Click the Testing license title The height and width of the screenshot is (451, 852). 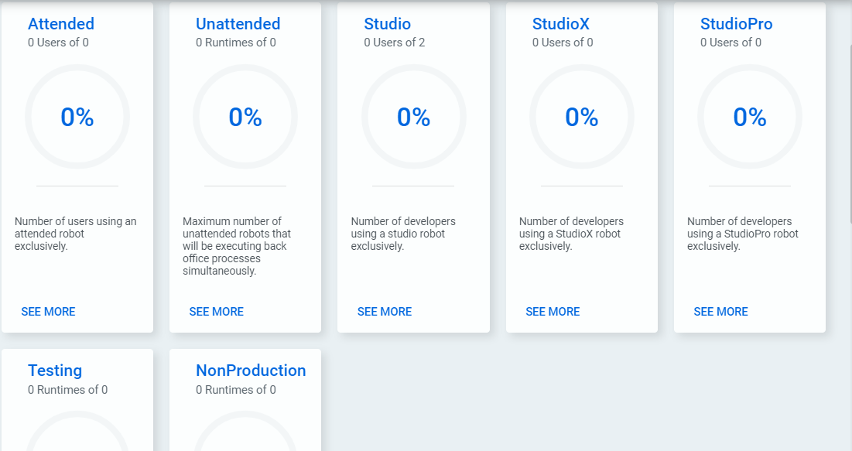click(55, 371)
